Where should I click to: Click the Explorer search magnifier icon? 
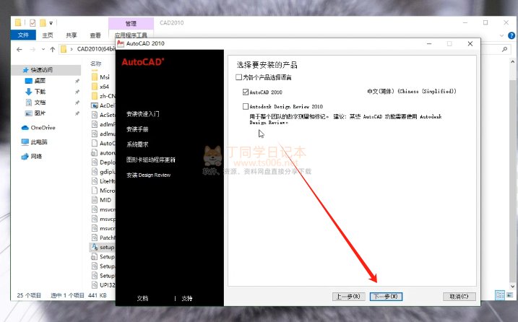pyautogui.click(x=504, y=49)
